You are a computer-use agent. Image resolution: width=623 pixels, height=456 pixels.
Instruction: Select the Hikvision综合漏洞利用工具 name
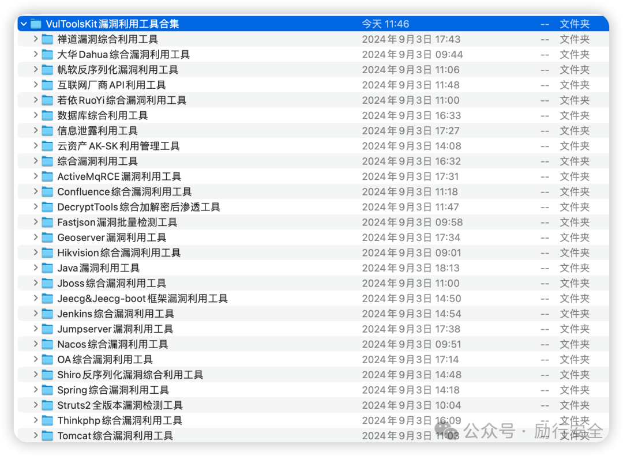click(119, 253)
